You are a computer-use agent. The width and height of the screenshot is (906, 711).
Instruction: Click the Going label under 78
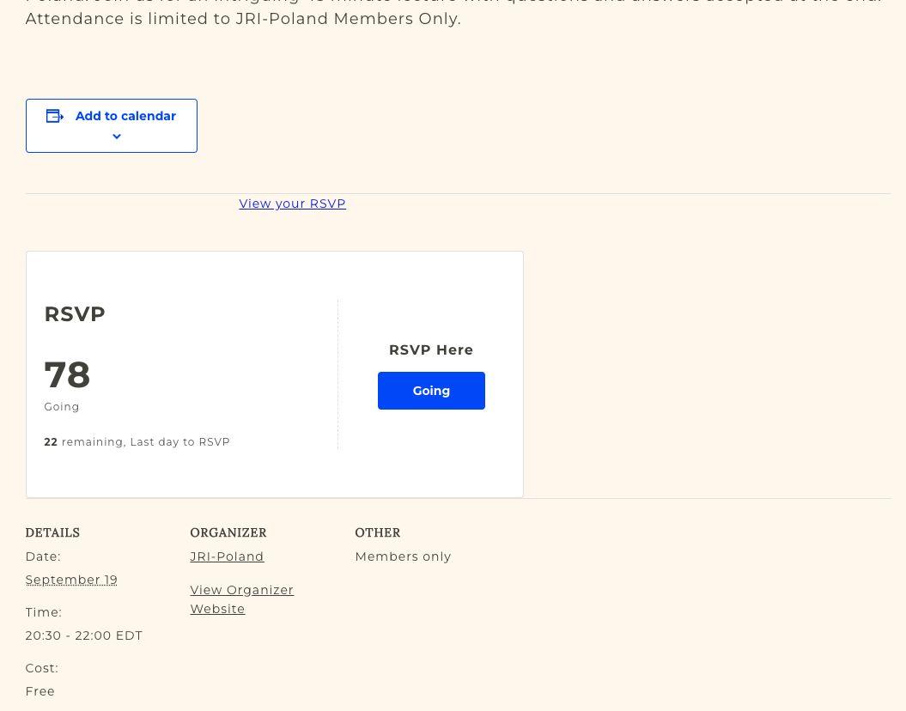62,406
